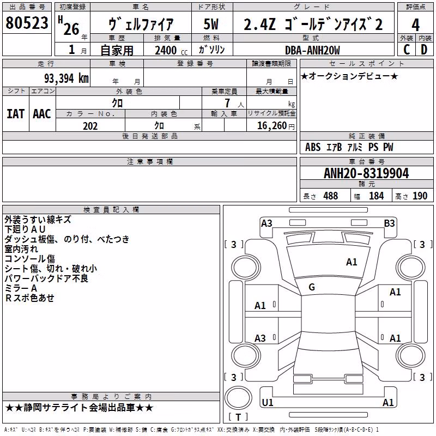
Task: Click the lot number 80523
Action: (x=27, y=22)
